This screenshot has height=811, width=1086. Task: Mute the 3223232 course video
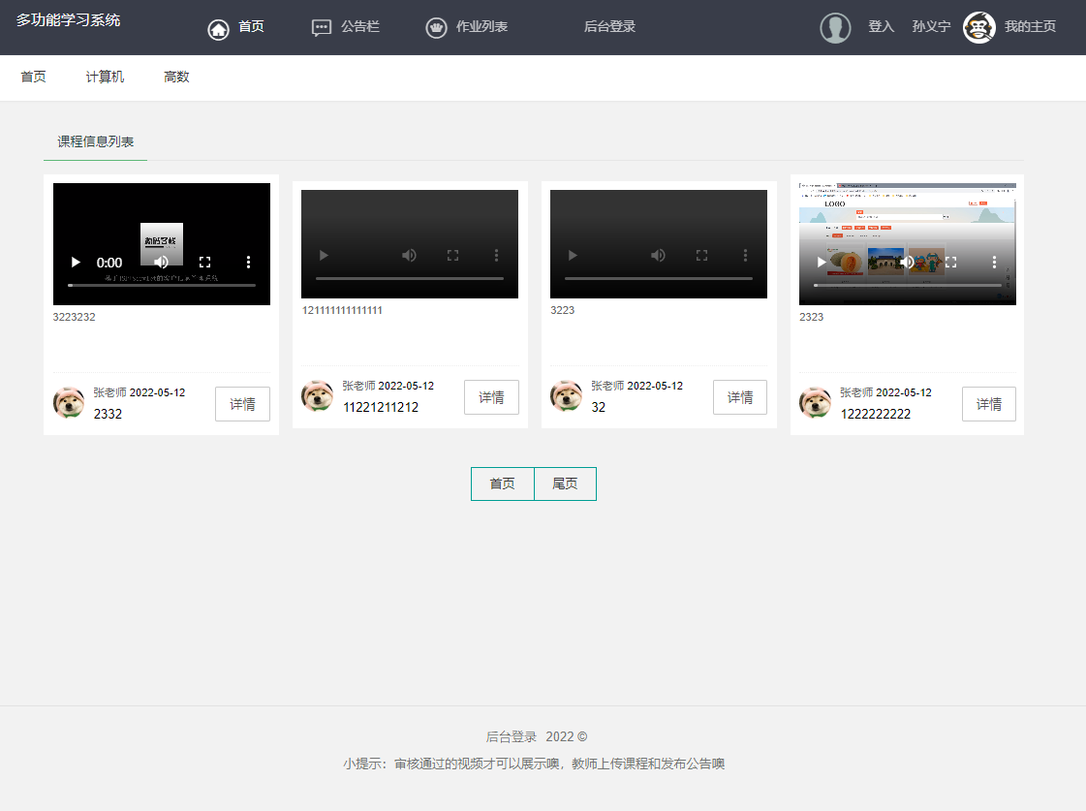click(x=162, y=262)
